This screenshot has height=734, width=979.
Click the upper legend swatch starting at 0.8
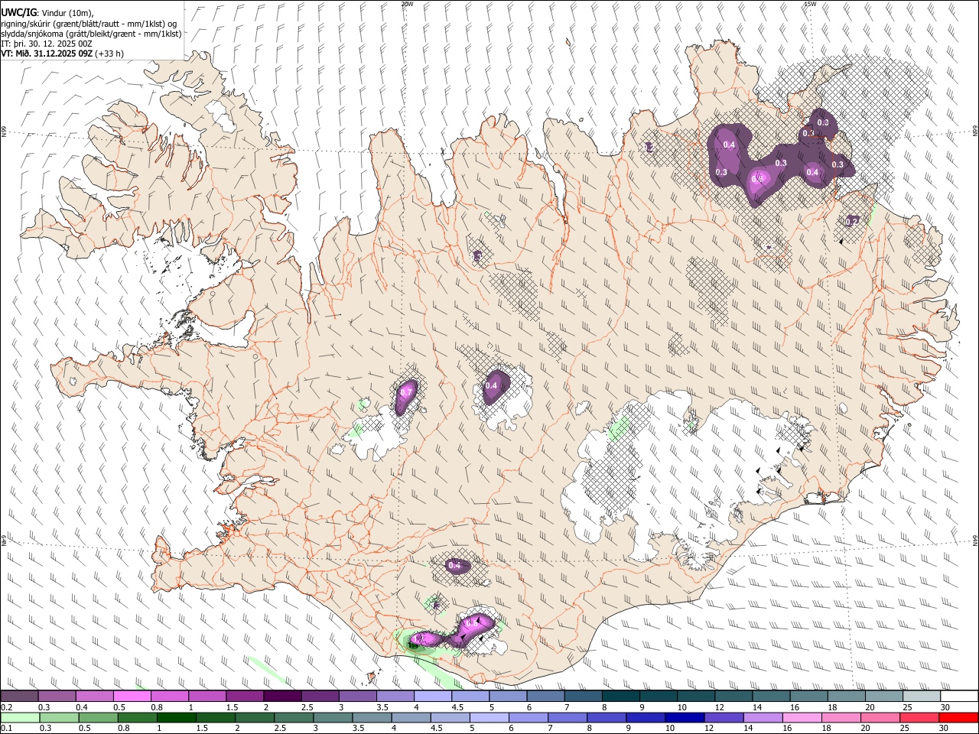coord(170,697)
